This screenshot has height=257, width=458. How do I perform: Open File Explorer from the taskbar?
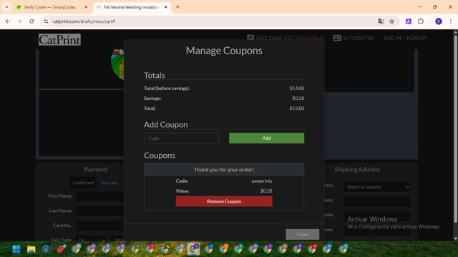coord(31,249)
